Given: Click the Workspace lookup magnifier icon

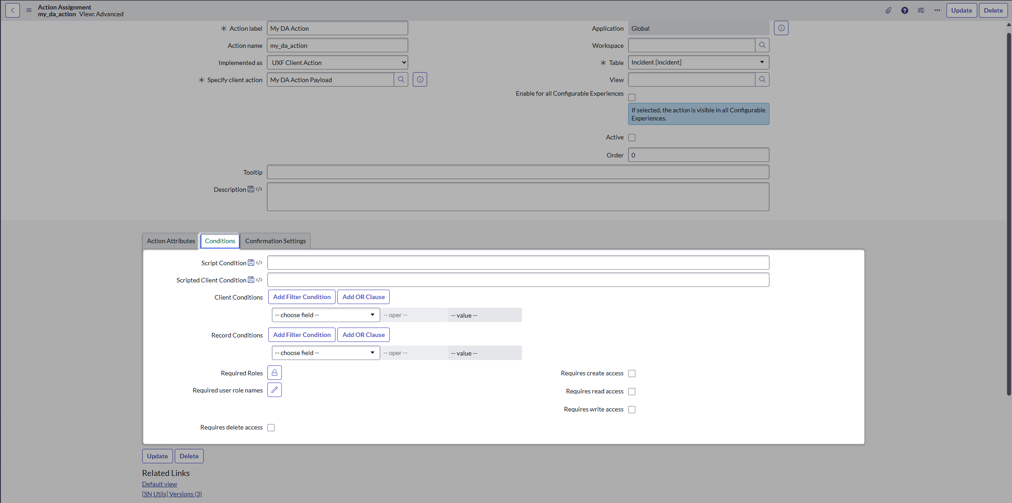Looking at the screenshot, I should (762, 45).
